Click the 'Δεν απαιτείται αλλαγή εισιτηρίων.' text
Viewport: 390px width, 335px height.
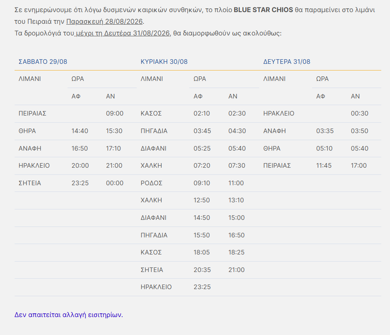(69, 315)
